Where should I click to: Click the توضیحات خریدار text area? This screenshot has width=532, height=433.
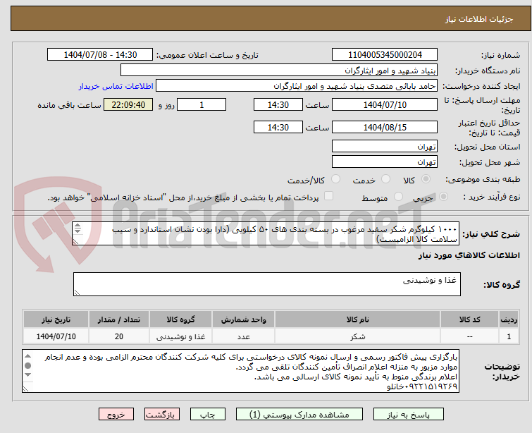[240, 371]
